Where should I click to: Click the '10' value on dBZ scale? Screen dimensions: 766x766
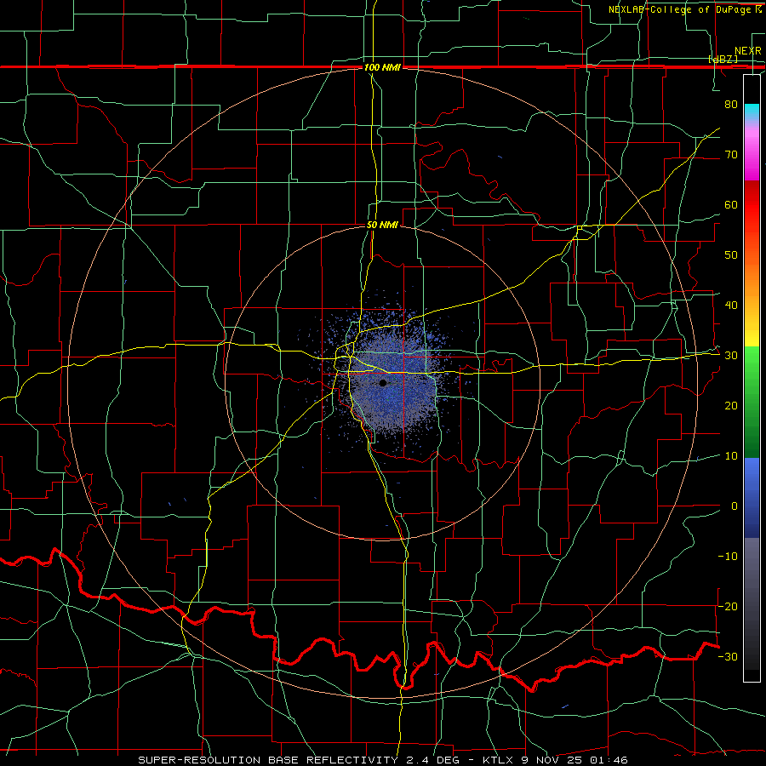tap(731, 456)
